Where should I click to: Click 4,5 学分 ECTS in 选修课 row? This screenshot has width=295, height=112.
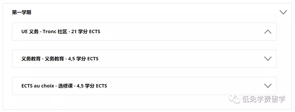pos(92,86)
